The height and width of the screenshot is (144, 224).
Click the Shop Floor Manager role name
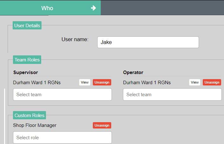pyautogui.click(x=35, y=125)
